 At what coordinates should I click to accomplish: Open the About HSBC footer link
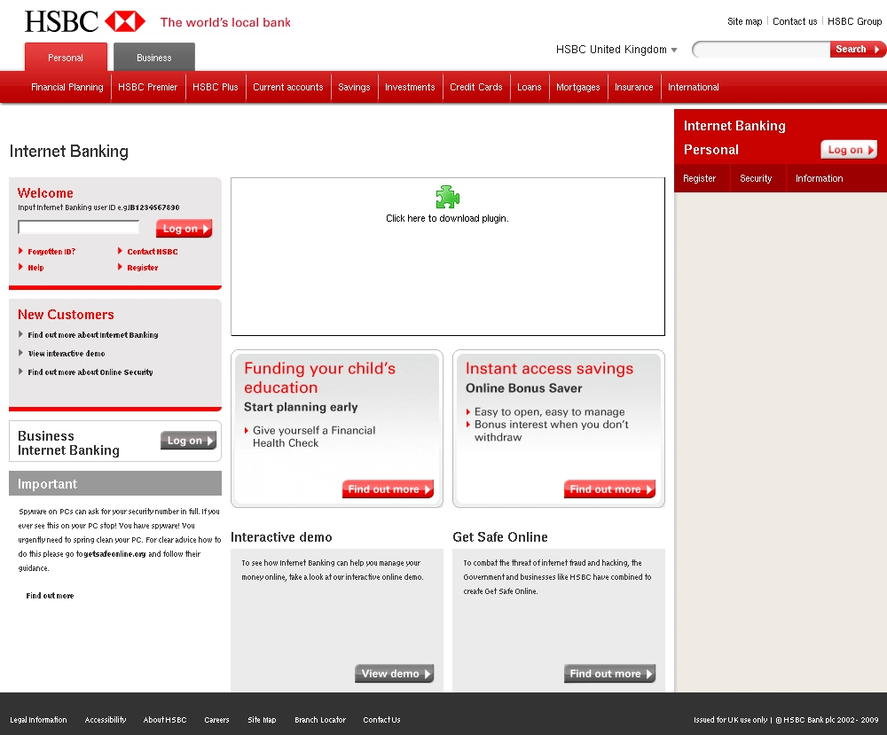point(165,720)
